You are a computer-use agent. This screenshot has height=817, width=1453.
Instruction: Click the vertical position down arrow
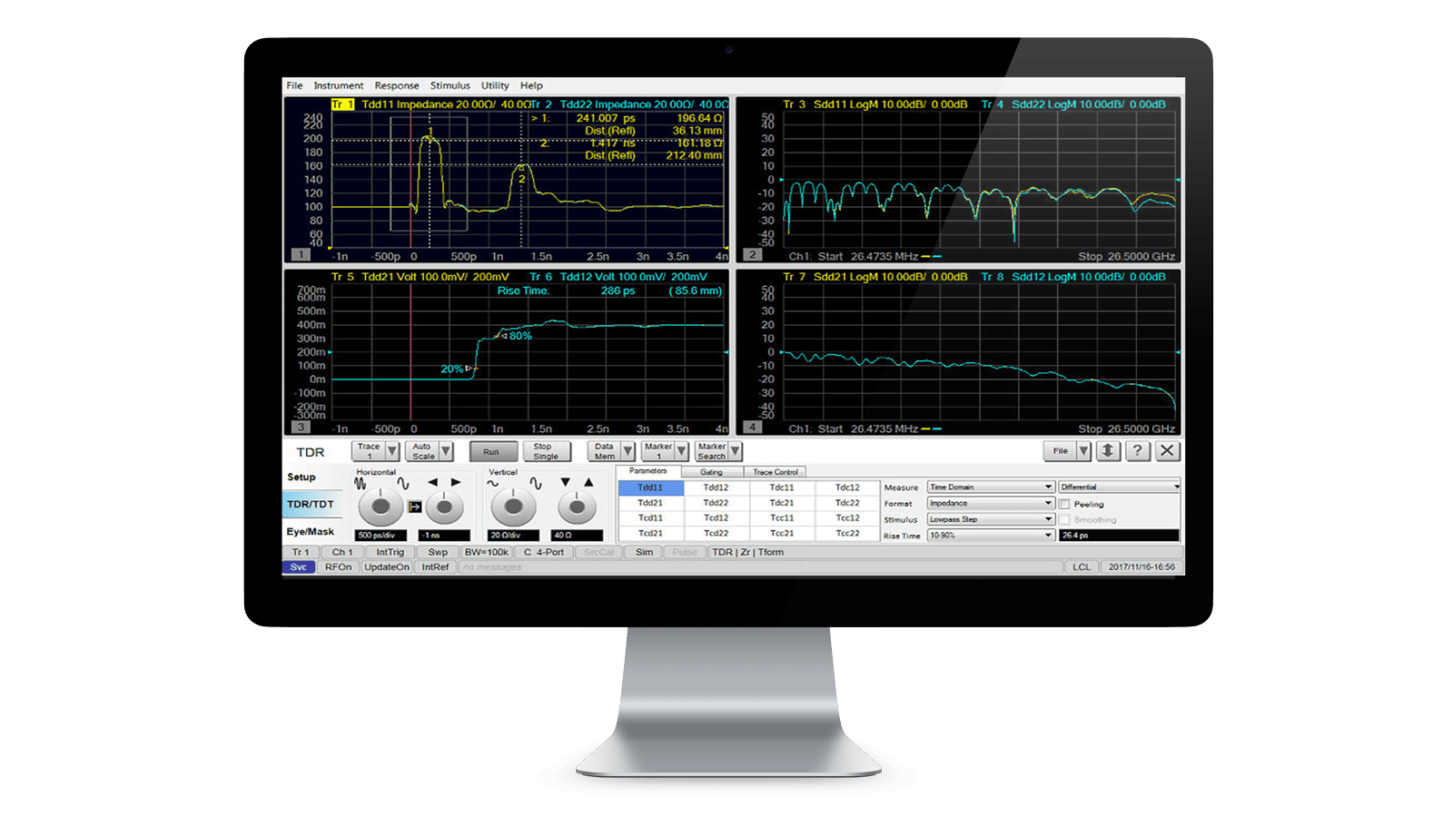point(565,483)
